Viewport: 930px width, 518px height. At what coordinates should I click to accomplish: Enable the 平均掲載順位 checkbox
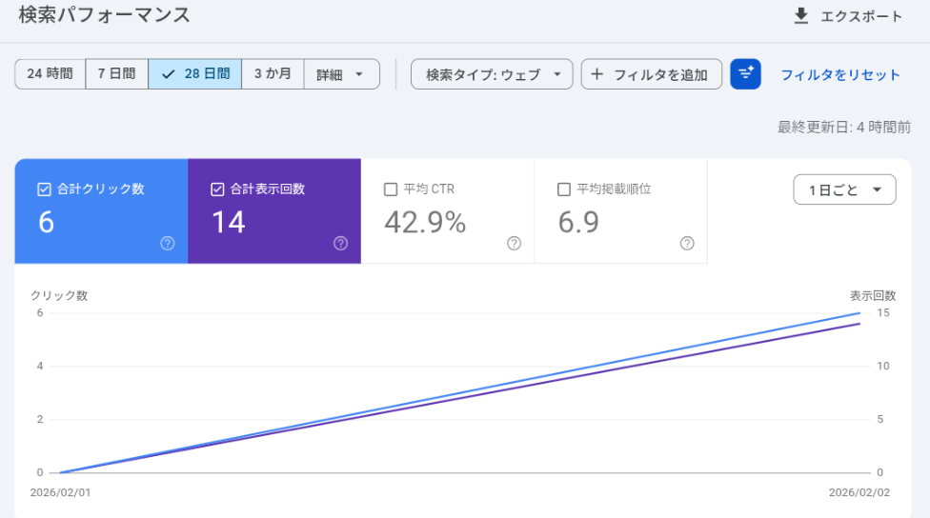[563, 189]
